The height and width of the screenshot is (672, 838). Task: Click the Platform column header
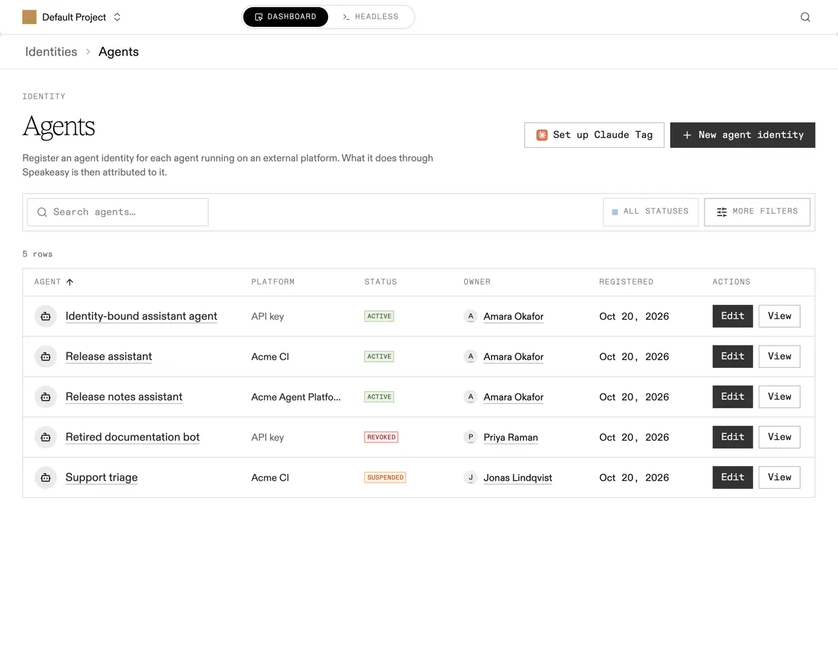tap(273, 282)
